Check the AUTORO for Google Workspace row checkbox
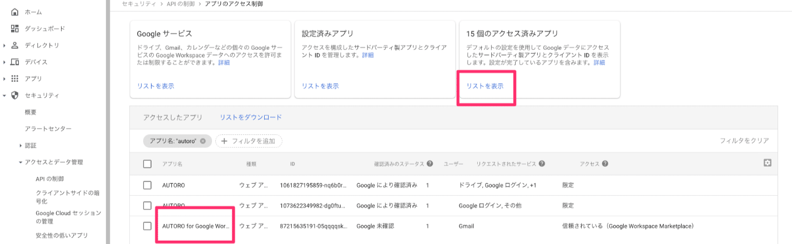Screen dimensions: 792x244 pos(147,226)
